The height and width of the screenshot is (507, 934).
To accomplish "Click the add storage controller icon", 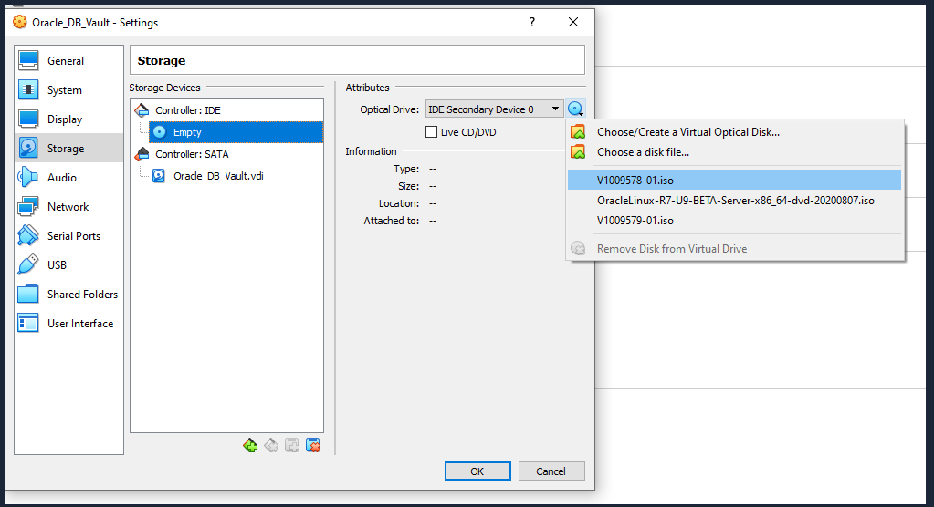I will [x=250, y=445].
